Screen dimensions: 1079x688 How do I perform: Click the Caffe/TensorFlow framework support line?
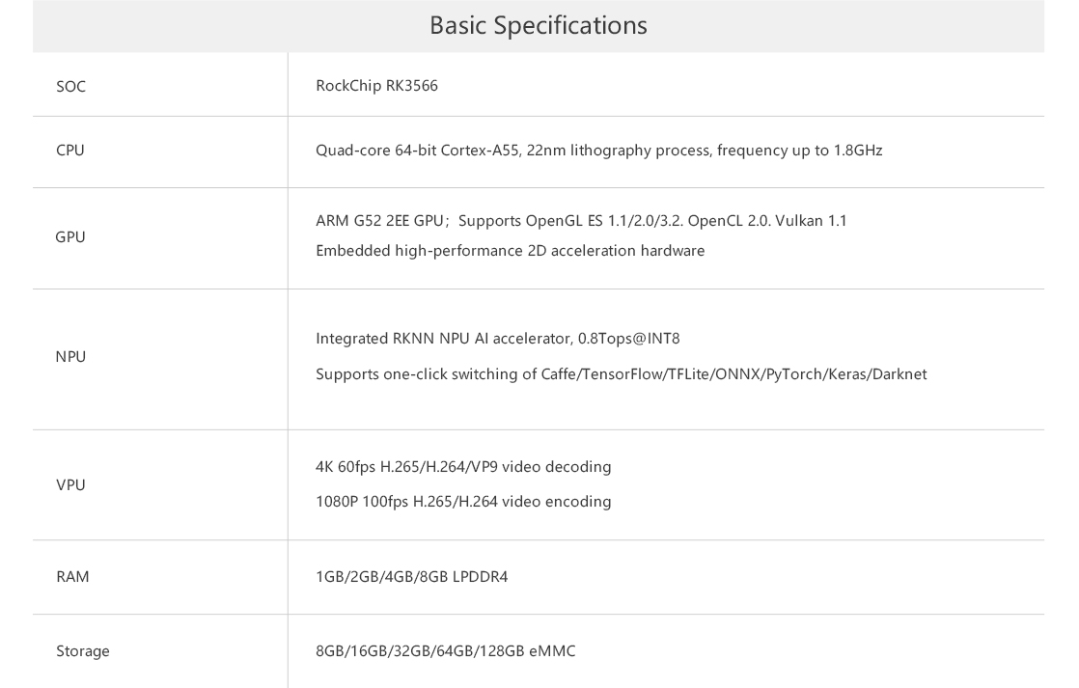(x=621, y=374)
